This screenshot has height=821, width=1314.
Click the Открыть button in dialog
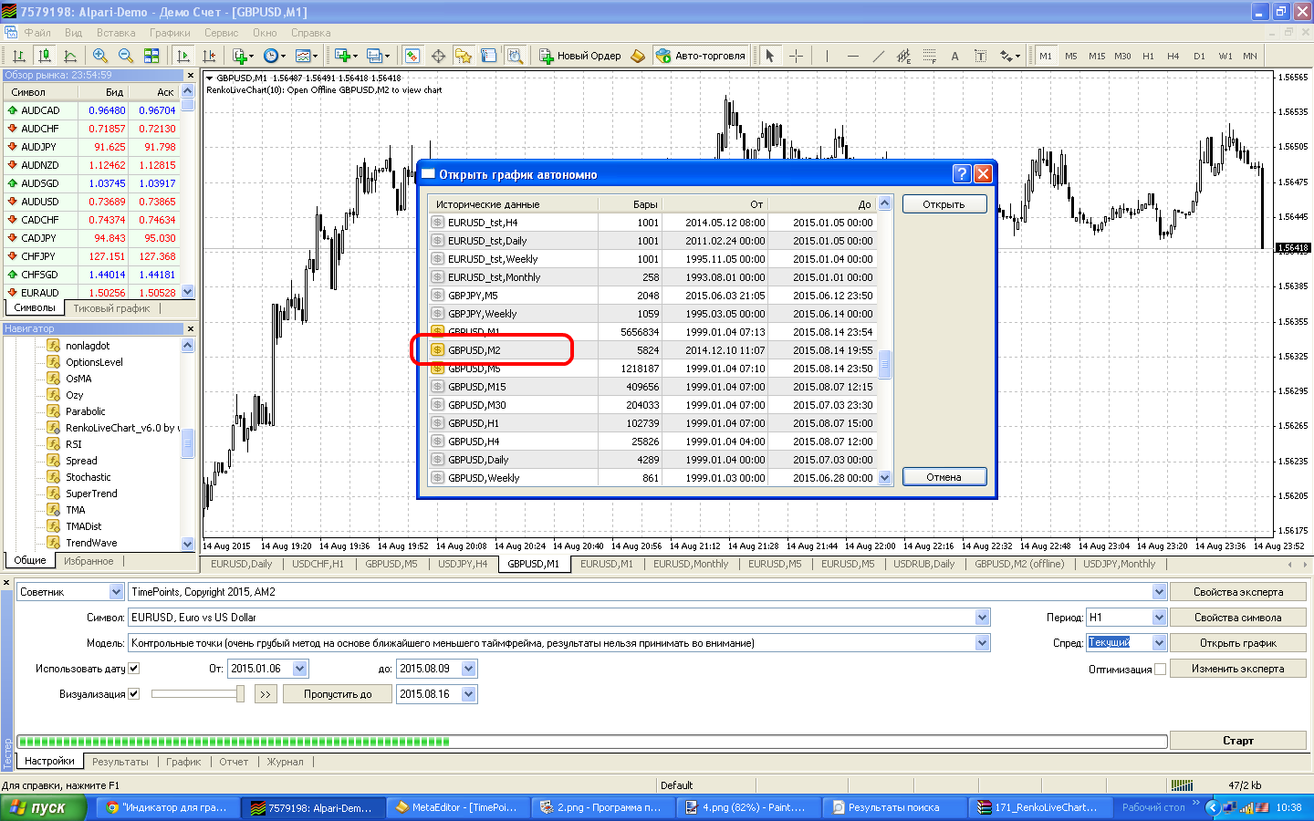944,204
